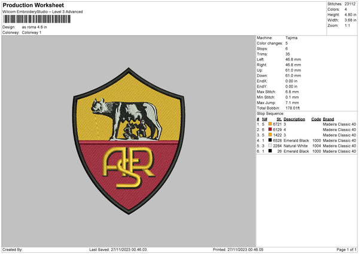Click the orange swatch in row 1422
This screenshot has width=359, height=254.
[x=270, y=135]
